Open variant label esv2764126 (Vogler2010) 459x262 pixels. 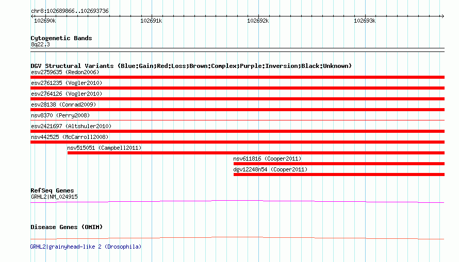pyautogui.click(x=67, y=94)
